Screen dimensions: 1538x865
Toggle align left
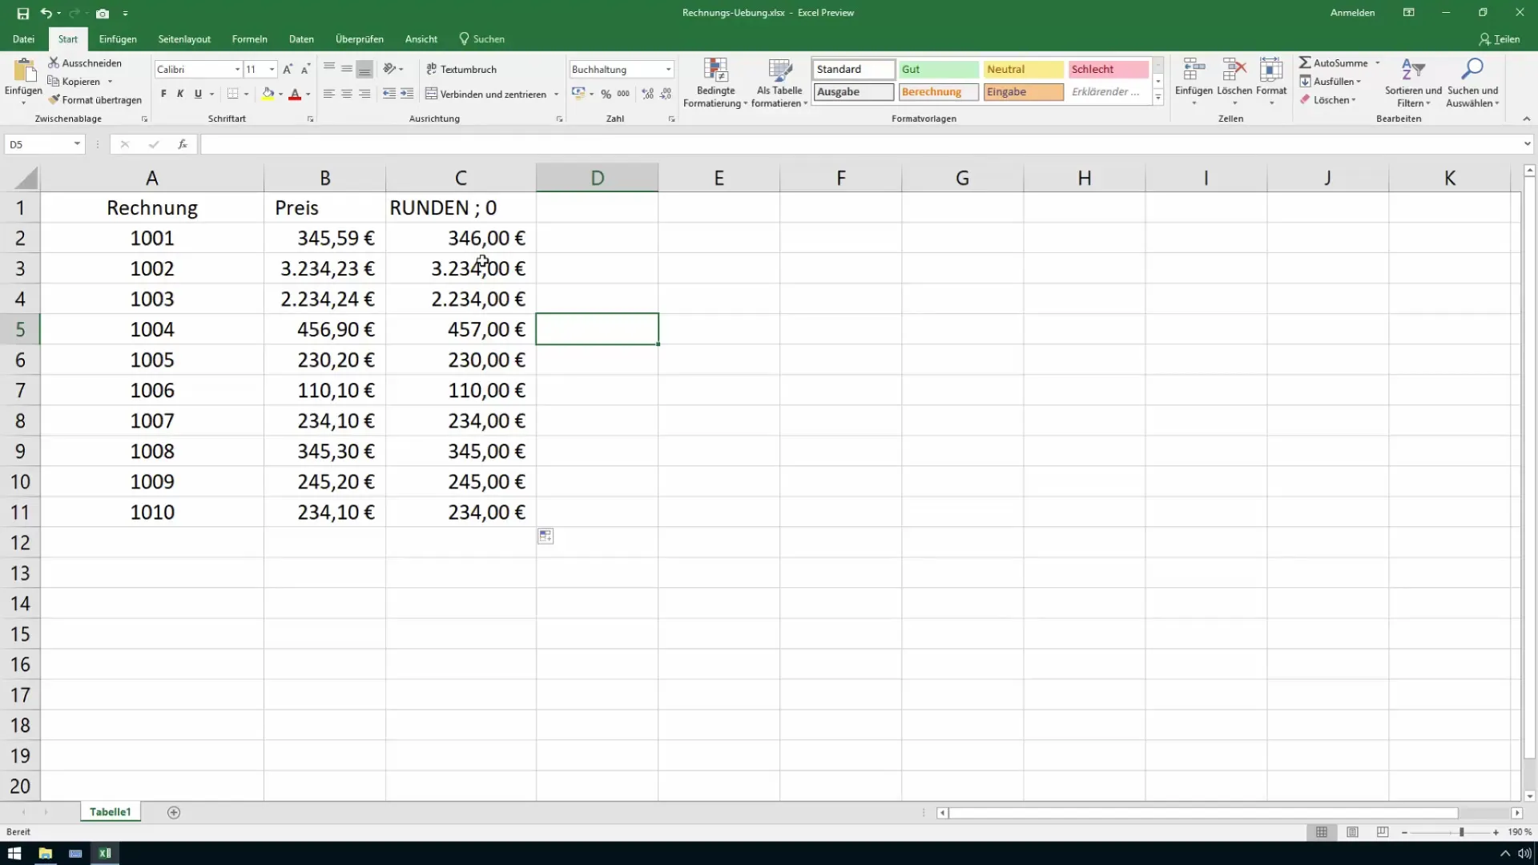(328, 94)
